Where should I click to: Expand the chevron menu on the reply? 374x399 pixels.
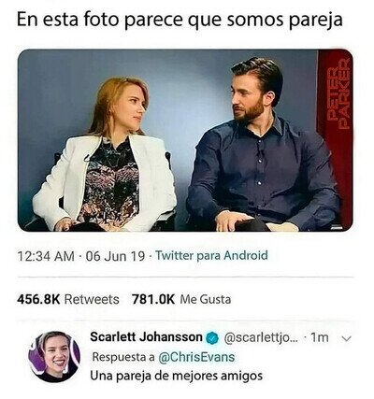tap(347, 338)
